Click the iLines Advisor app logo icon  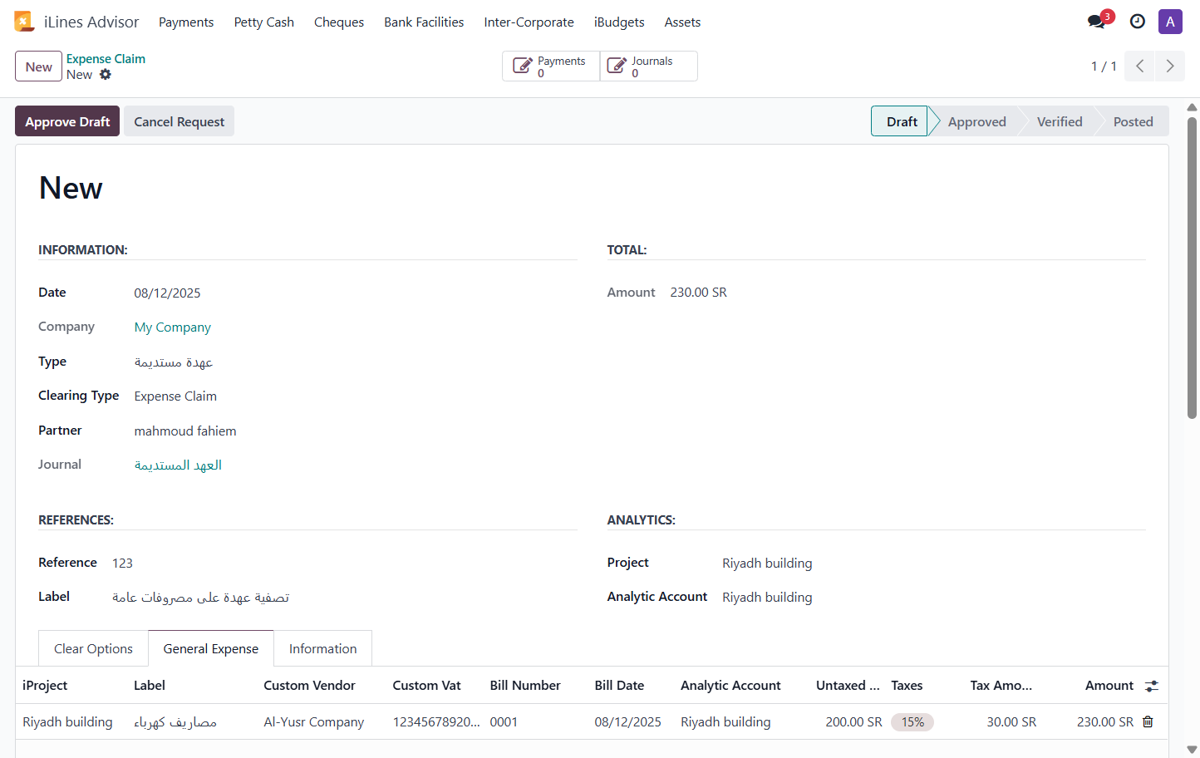24,22
